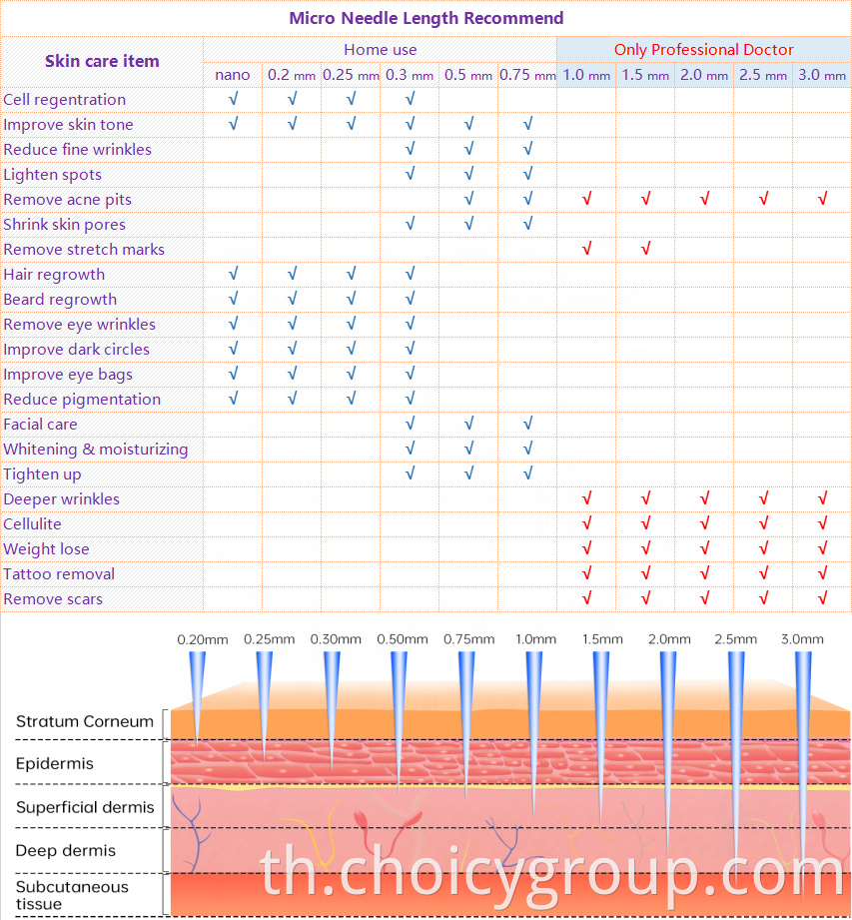The width and height of the screenshot is (852, 920).
Task: Click the 'Improve skin tone' row label
Action: (68, 125)
